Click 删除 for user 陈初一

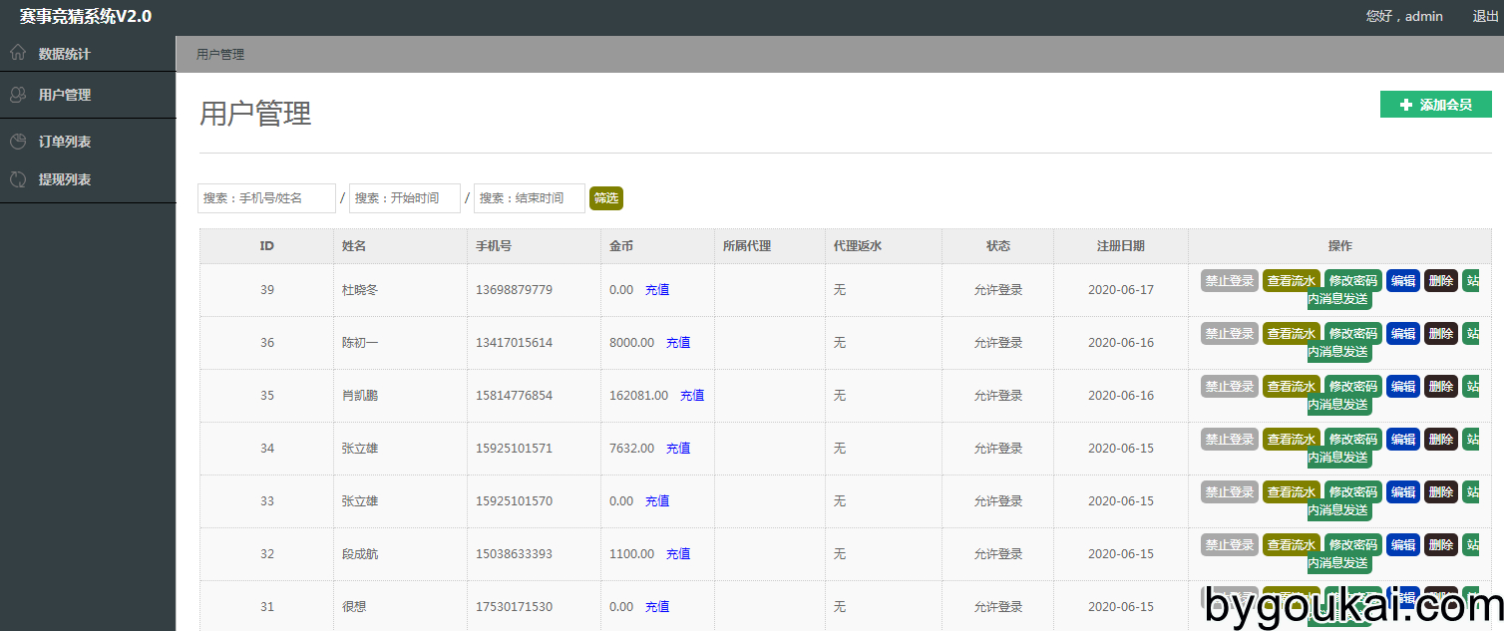click(1441, 334)
